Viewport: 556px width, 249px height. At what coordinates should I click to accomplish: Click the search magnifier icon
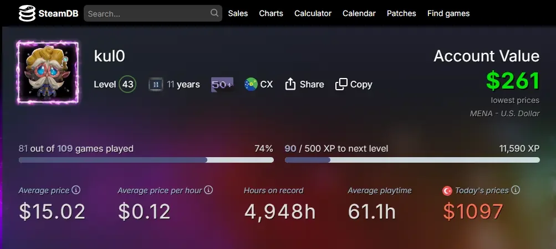pos(214,13)
